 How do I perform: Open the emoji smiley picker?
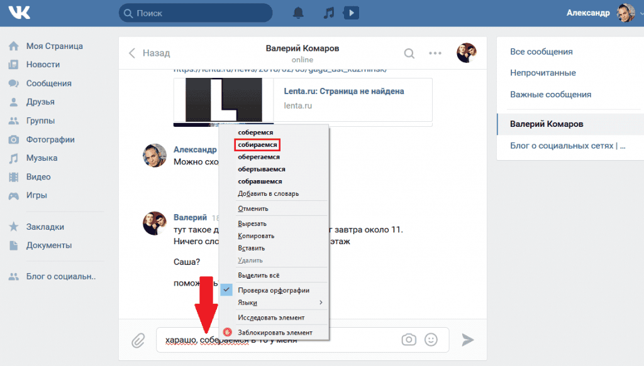click(431, 340)
